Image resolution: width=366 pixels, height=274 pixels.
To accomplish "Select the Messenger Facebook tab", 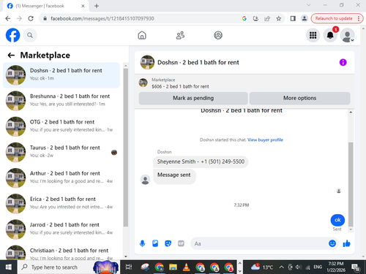I will (x=46, y=6).
